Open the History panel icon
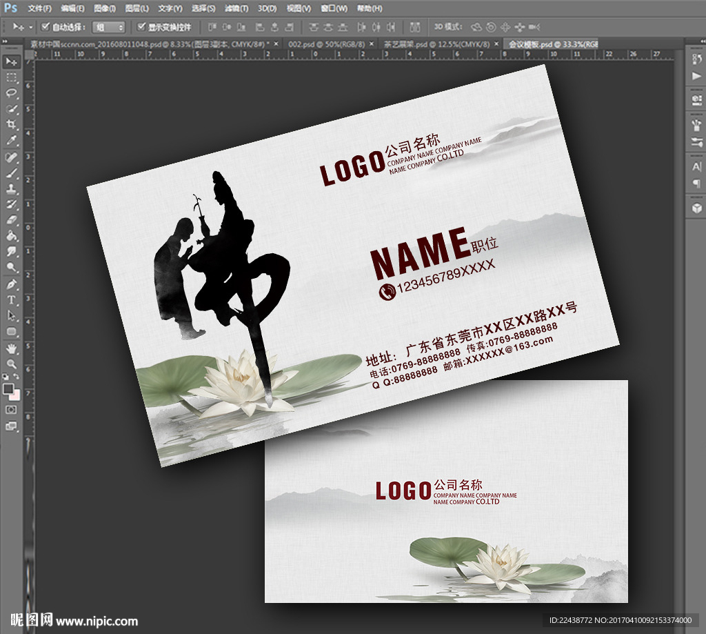This screenshot has width=706, height=634. [696, 59]
